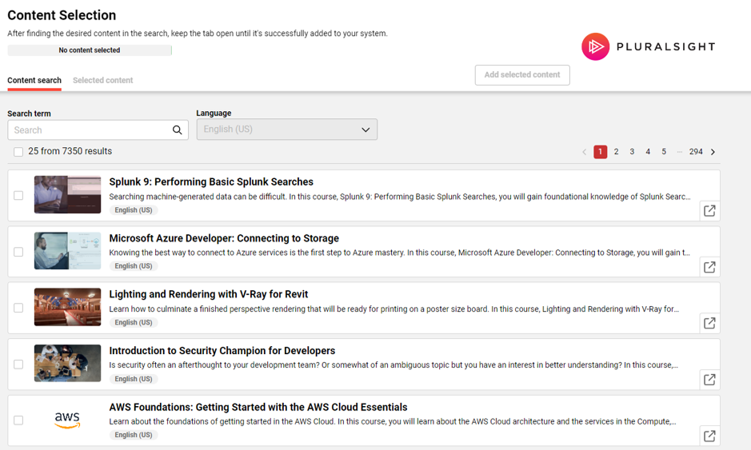The width and height of the screenshot is (751, 450).
Task: Click the search magnifying glass icon
Action: pos(178,130)
